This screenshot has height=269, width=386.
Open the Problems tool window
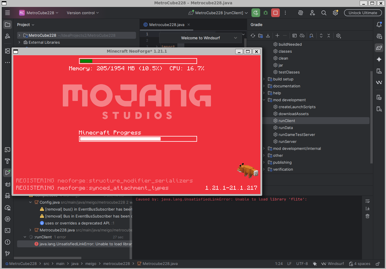point(7,242)
